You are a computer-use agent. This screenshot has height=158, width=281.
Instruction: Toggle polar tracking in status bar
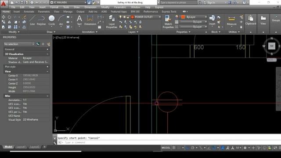pos(193,148)
